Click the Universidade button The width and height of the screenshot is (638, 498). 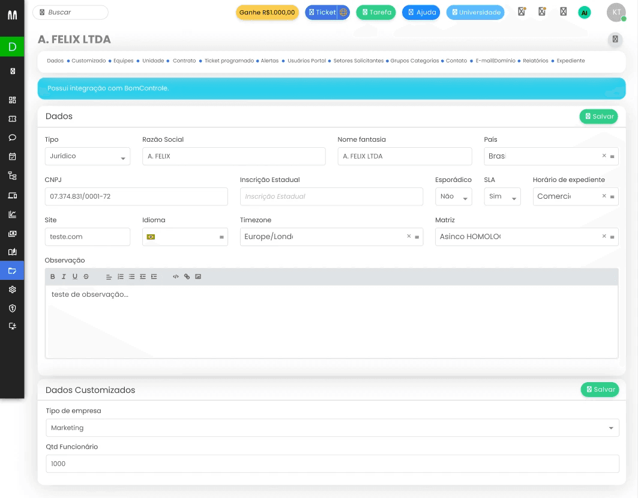475,12
